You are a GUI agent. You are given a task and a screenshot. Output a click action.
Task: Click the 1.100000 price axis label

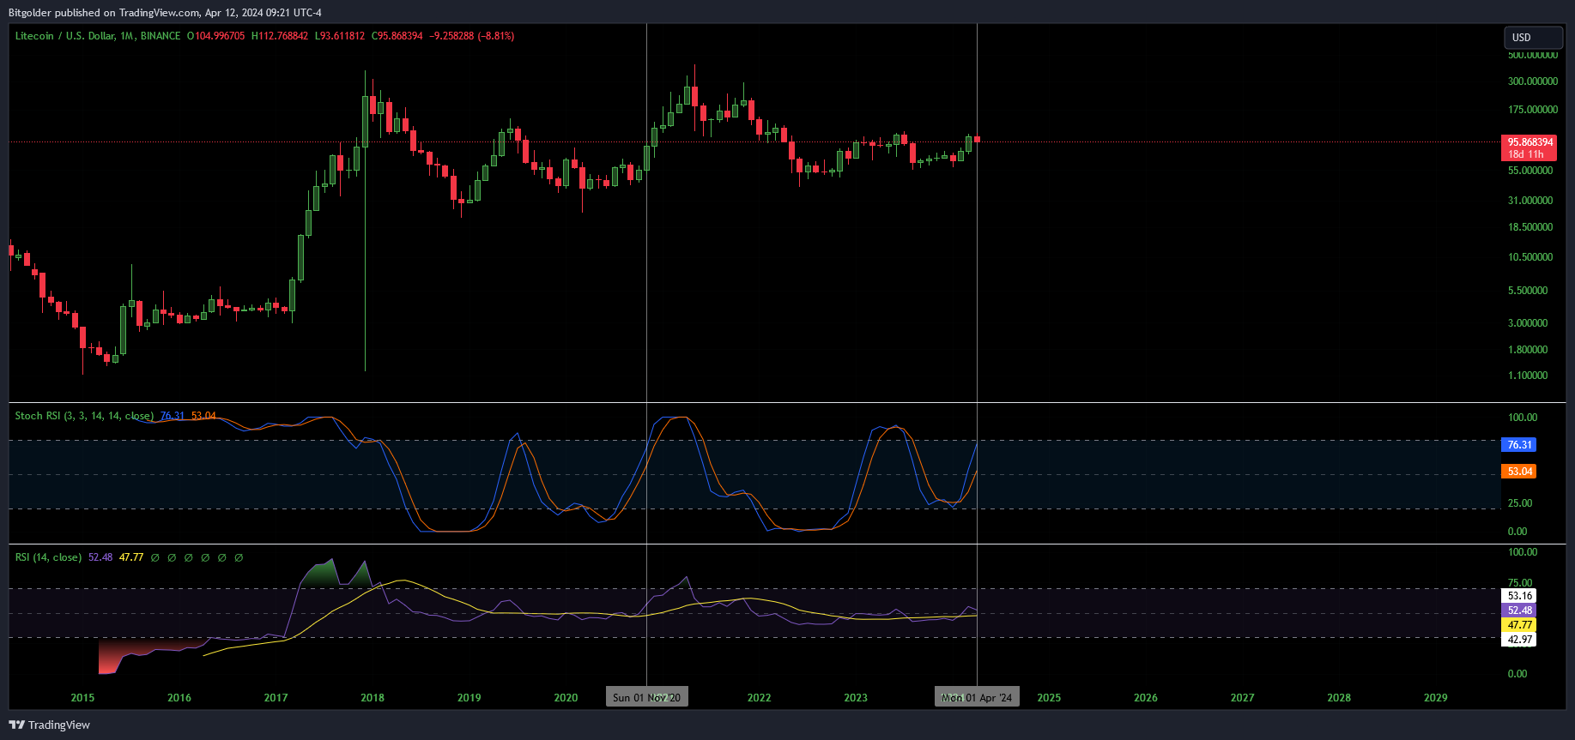pyautogui.click(x=1528, y=376)
